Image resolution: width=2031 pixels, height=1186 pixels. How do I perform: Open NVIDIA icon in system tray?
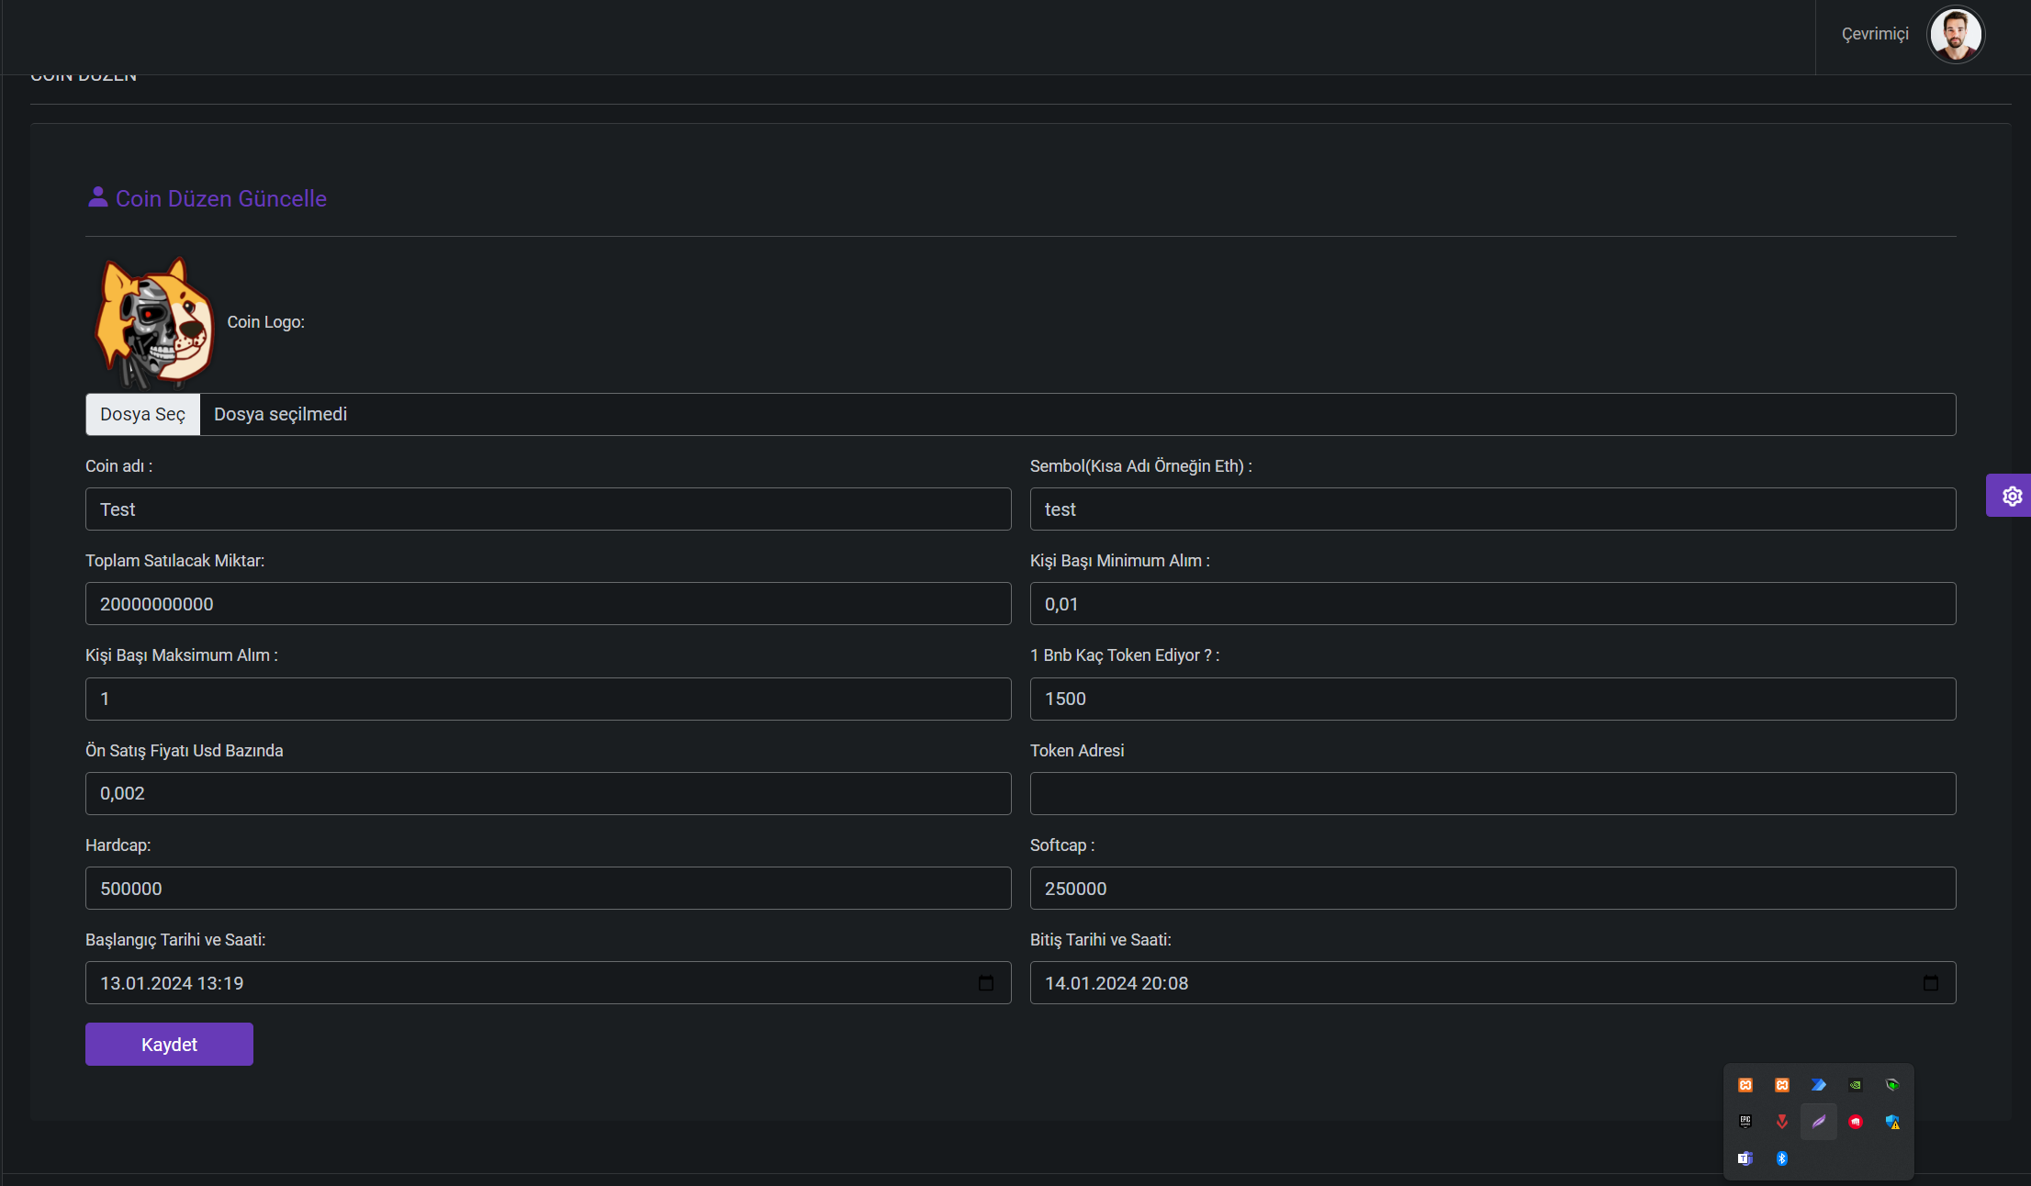(1856, 1085)
